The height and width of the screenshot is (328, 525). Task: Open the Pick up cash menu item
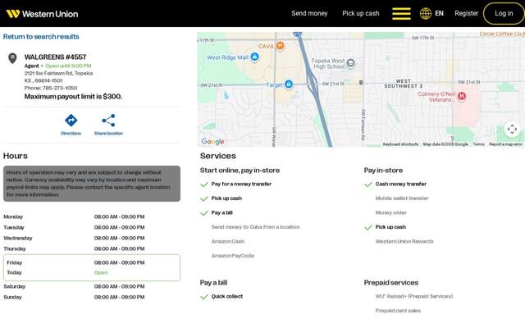tap(361, 13)
